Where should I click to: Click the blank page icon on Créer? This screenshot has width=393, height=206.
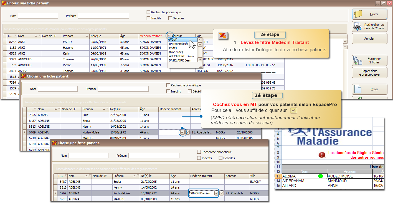[358, 89]
